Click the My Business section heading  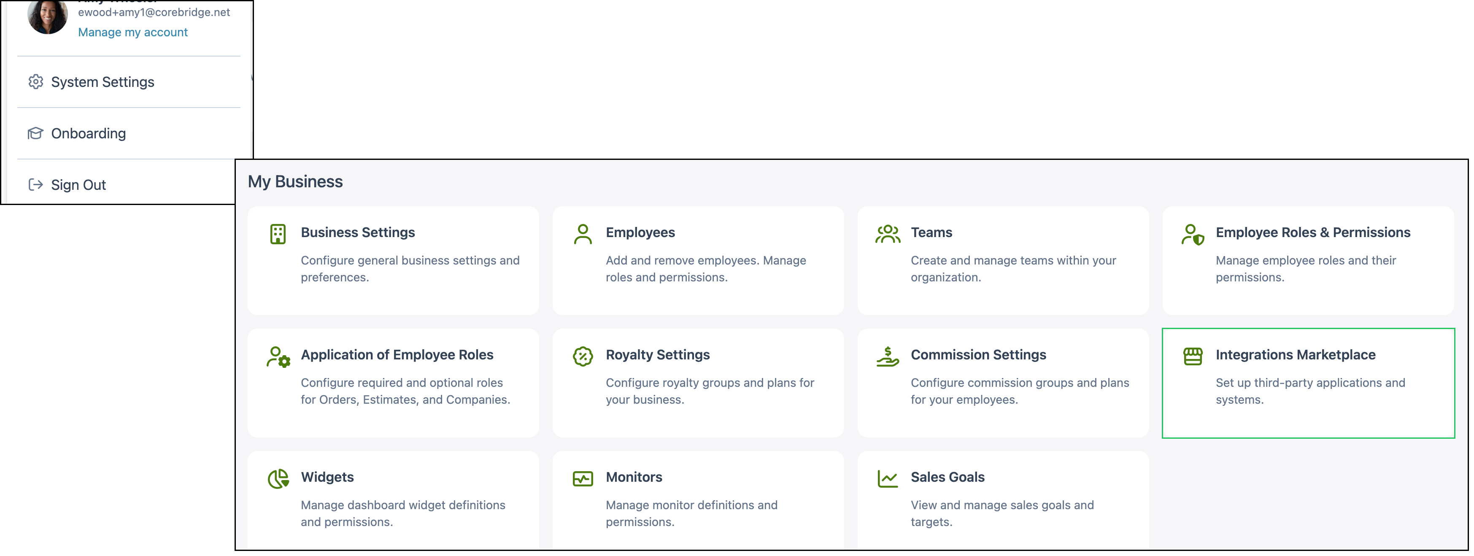(x=295, y=181)
